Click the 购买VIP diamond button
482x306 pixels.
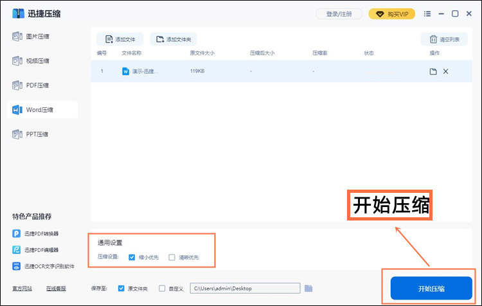(391, 14)
